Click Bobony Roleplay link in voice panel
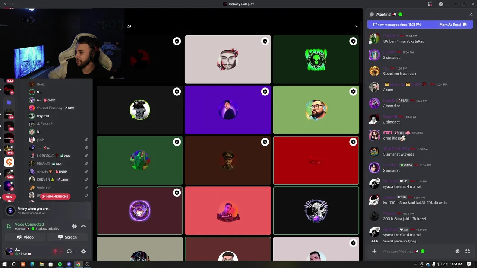This screenshot has height=268, width=477. pos(48,229)
